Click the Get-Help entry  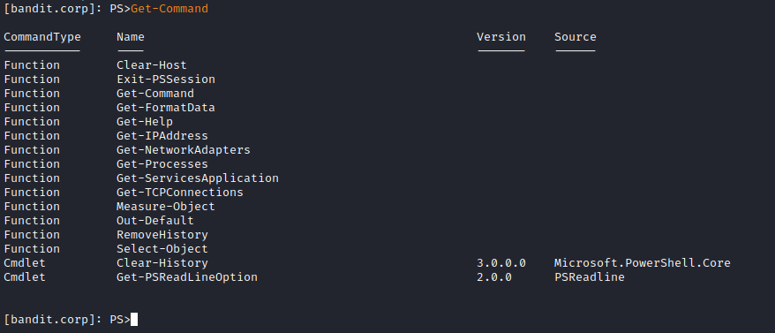coord(145,122)
